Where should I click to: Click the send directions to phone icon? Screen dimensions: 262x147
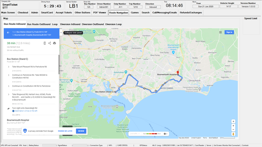point(44,43)
